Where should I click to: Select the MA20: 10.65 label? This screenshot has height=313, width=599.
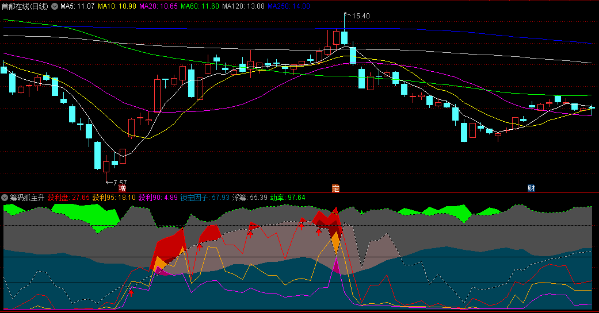pos(159,6)
